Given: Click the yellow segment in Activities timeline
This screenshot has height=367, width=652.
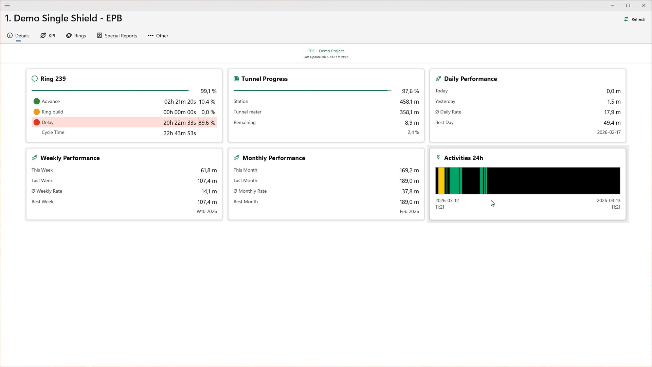Looking at the screenshot, I should point(441,180).
